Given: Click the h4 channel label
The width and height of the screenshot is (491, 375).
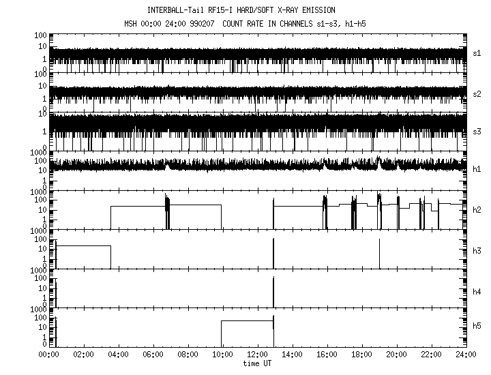Looking at the screenshot, I should (x=479, y=292).
